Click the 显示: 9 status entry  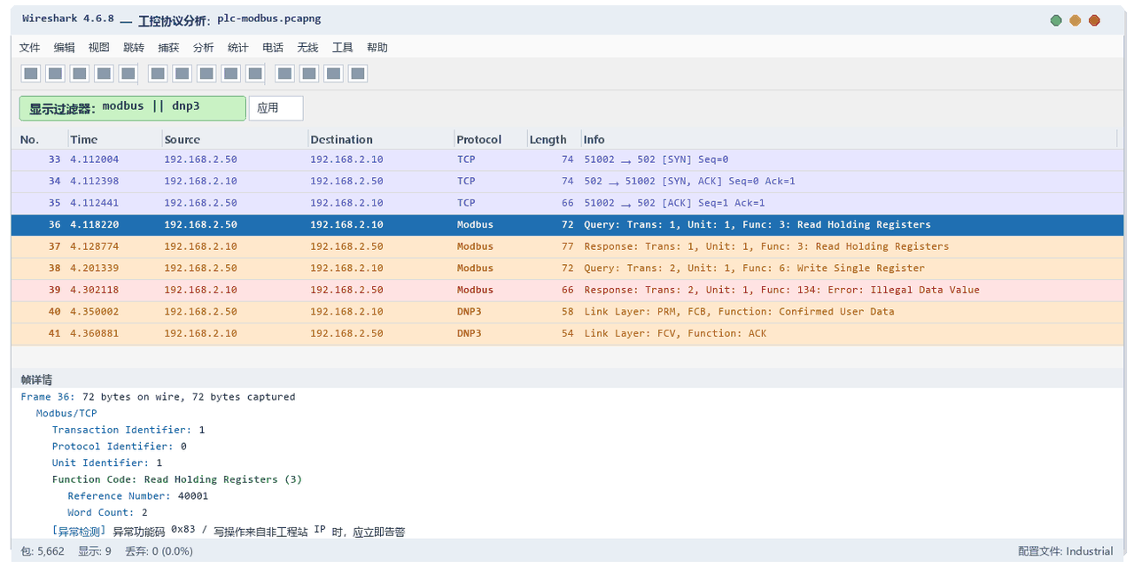(x=95, y=551)
